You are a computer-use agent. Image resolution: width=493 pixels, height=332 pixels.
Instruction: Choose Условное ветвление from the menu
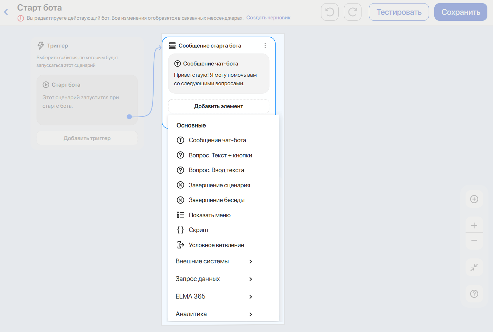point(216,245)
